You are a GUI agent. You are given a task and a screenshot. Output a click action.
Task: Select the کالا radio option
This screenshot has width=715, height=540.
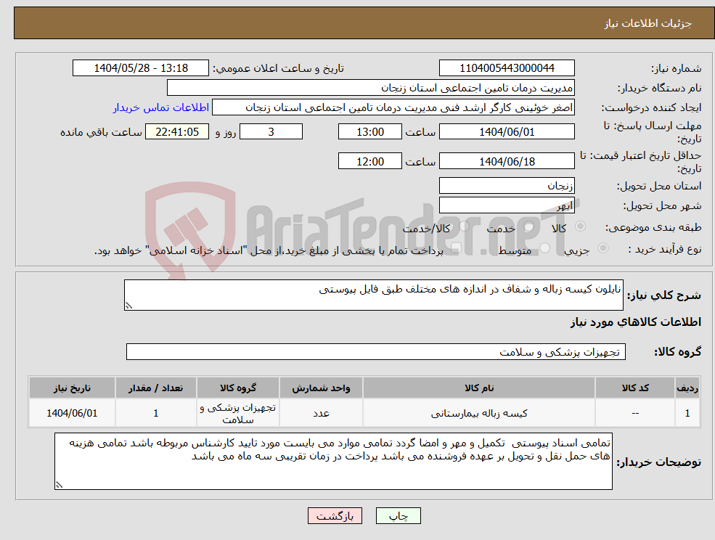click(x=579, y=226)
